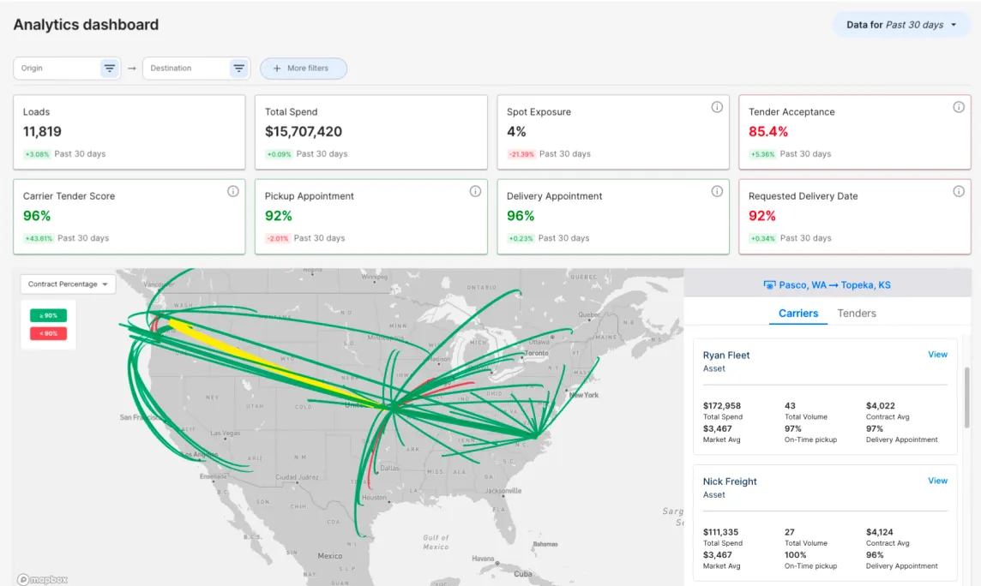Click the Tender Acceptance info icon

click(x=958, y=107)
